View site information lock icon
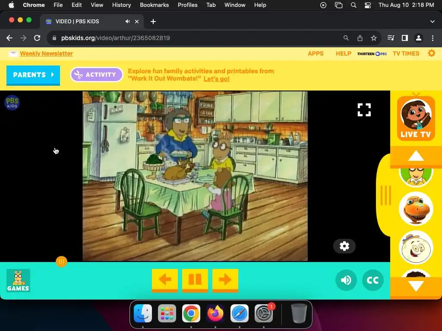442x331 pixels. 54,38
